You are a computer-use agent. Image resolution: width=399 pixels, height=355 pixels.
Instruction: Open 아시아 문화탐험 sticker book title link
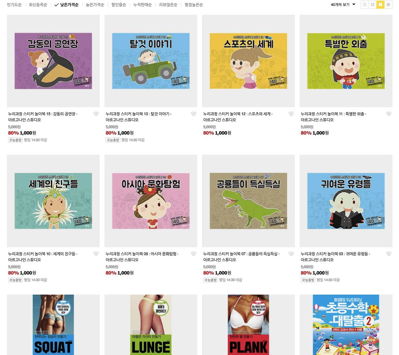[x=142, y=257]
